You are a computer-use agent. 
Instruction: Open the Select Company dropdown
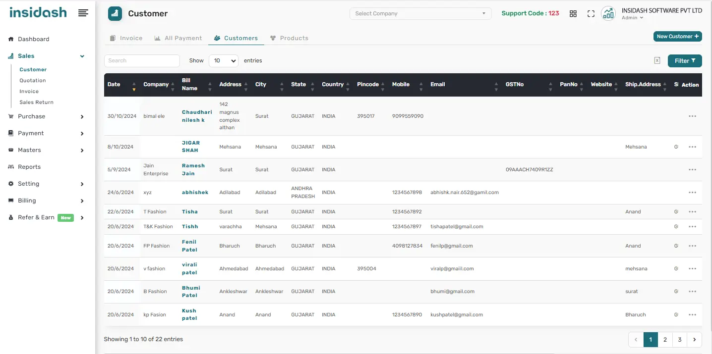[x=420, y=13]
